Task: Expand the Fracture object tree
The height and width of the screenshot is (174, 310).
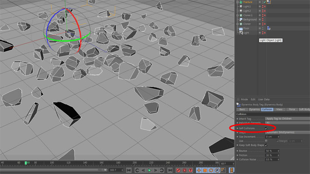Action: coord(237,2)
